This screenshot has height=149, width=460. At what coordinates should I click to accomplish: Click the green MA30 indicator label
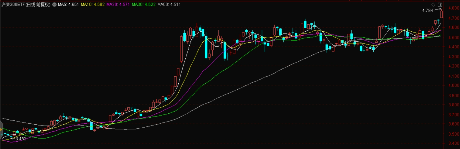[144, 5]
